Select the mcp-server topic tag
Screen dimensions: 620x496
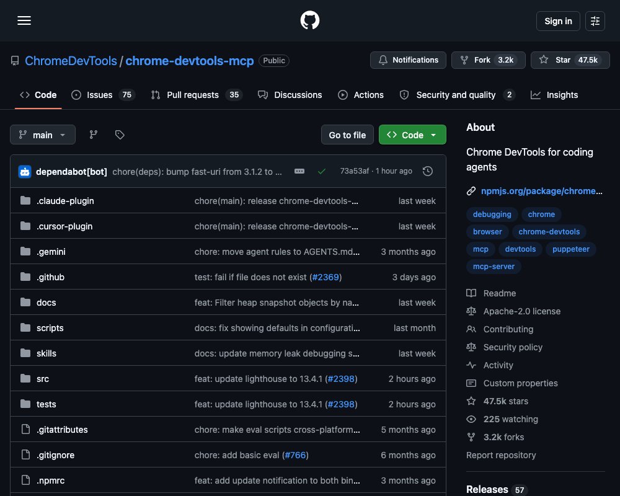point(494,267)
